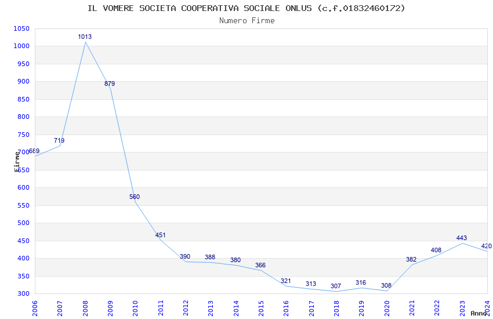493x319 pixels.
Task: Click the 2010 year axis label
Action: [136, 309]
